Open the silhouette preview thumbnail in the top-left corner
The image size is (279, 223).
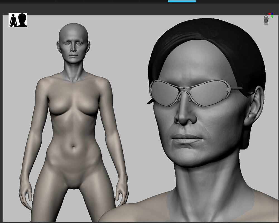18,20
